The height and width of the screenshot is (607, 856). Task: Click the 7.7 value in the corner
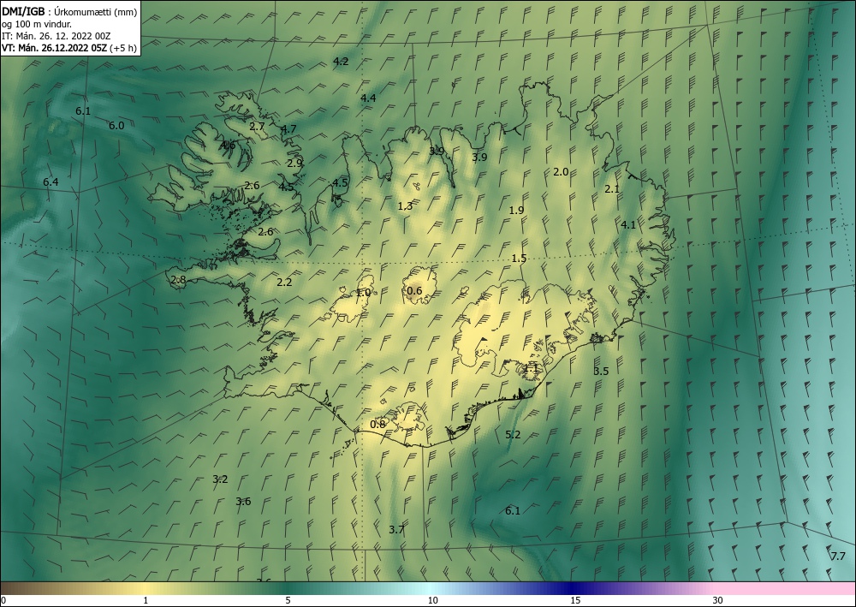coord(837,556)
